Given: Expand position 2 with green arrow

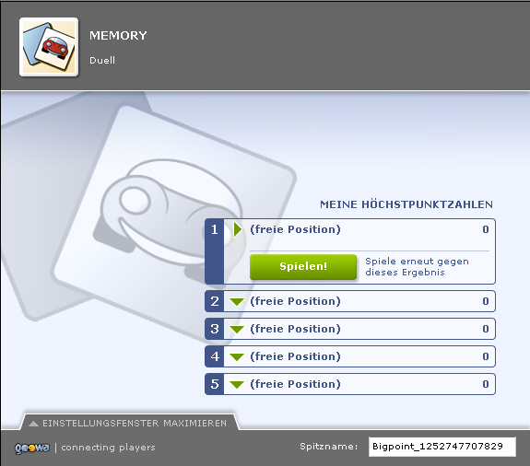Looking at the screenshot, I should [x=237, y=301].
